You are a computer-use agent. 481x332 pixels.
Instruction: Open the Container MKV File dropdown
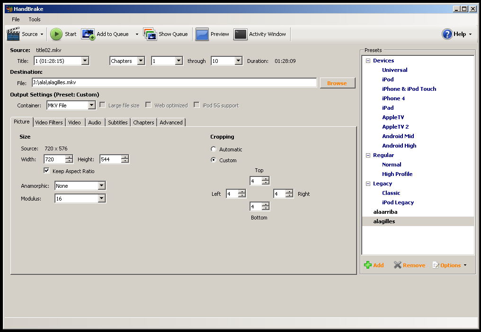tap(91, 105)
